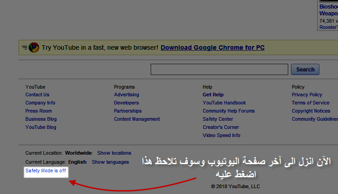Open the YouTube Handbook link
This screenshot has width=338, height=194.
[x=224, y=103]
